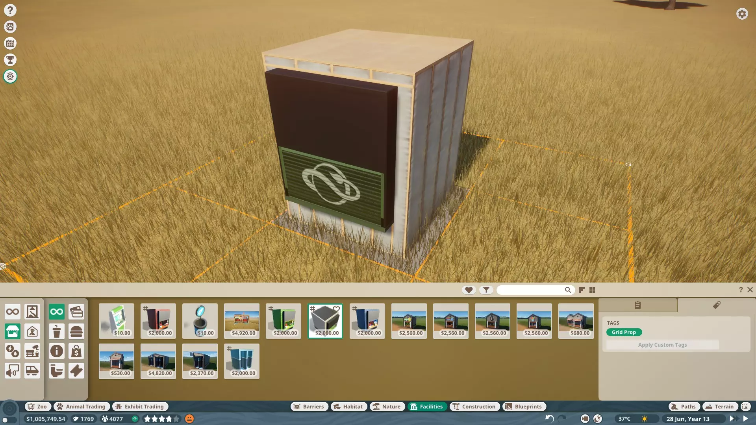Open the toilet facilities category
Viewport: 756px width, 425px height.
pyautogui.click(x=57, y=371)
